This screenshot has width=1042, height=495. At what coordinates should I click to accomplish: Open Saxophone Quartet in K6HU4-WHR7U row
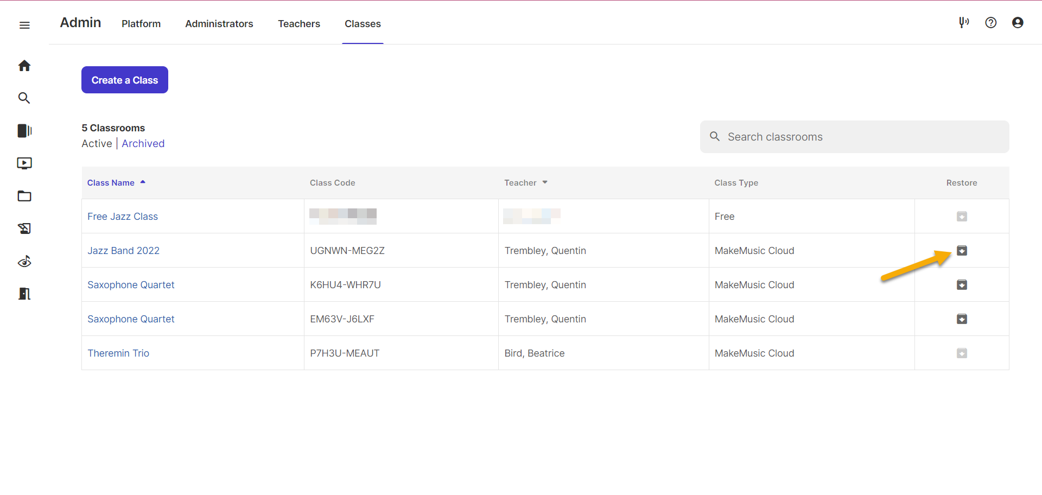point(131,285)
